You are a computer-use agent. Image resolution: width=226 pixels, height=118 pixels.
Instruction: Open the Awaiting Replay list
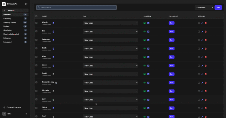[x=15, y=22]
